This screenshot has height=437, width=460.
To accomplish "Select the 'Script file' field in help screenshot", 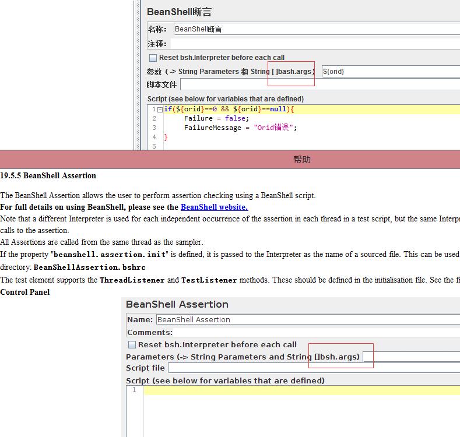I will coord(313,368).
